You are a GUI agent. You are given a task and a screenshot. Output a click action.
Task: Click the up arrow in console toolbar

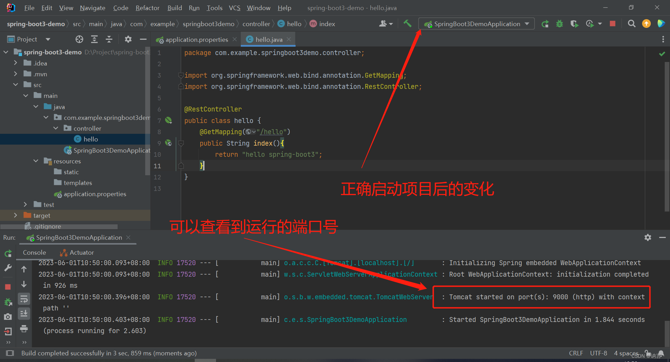24,269
